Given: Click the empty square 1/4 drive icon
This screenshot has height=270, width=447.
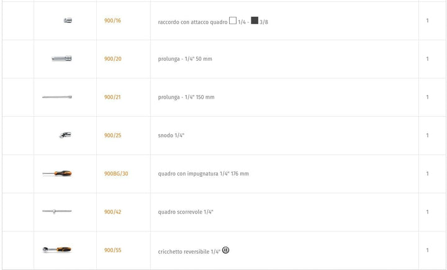Looking at the screenshot, I should pyautogui.click(x=233, y=20).
